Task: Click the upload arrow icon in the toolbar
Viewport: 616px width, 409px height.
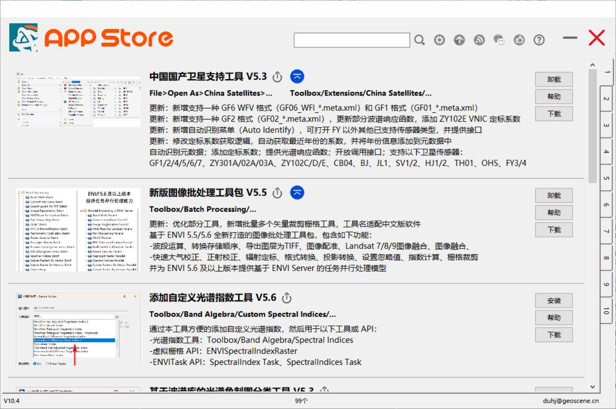Action: pyautogui.click(x=459, y=40)
